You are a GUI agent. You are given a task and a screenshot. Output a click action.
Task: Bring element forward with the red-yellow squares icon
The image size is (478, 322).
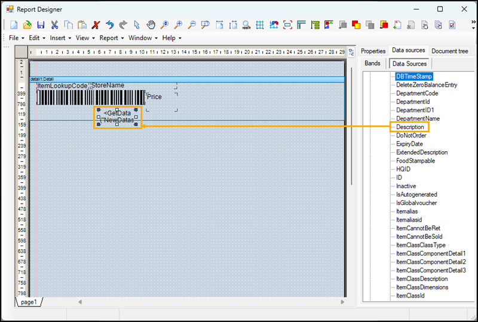tap(356, 25)
